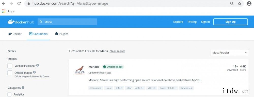This screenshot has width=254, height=97.
Task: Open the Apps grid shortcut icon
Action: click(4, 11)
